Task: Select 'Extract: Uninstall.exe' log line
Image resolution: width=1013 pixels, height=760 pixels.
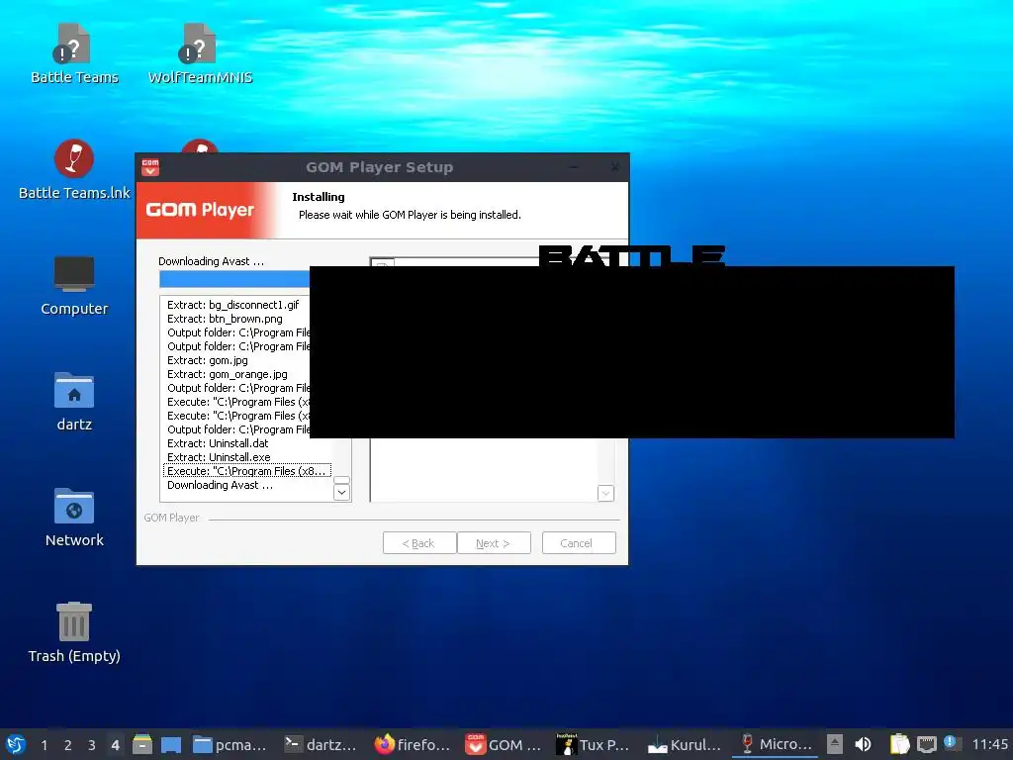Action: [x=219, y=457]
